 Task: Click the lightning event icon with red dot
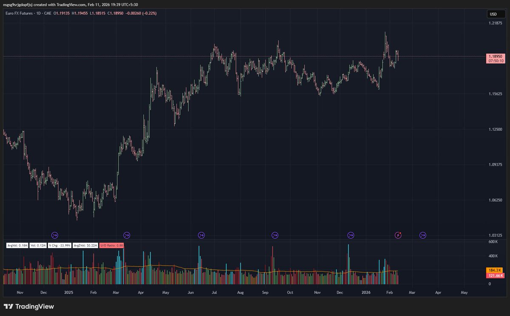[x=398, y=235]
